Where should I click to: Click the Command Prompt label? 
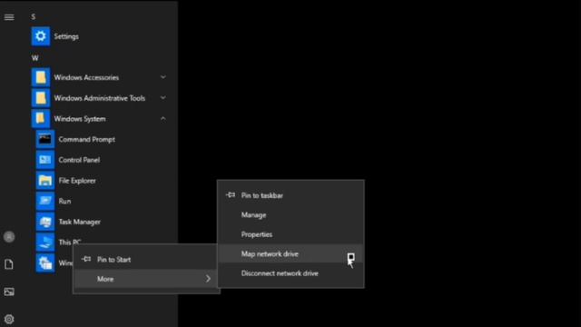click(x=87, y=139)
